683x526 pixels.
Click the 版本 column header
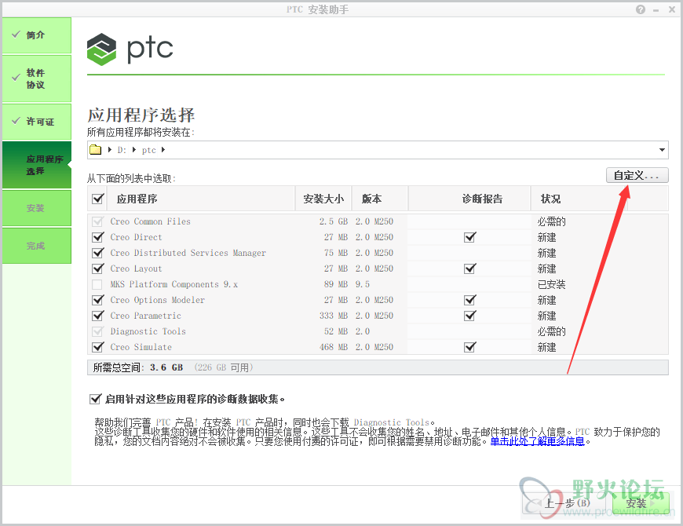point(380,199)
